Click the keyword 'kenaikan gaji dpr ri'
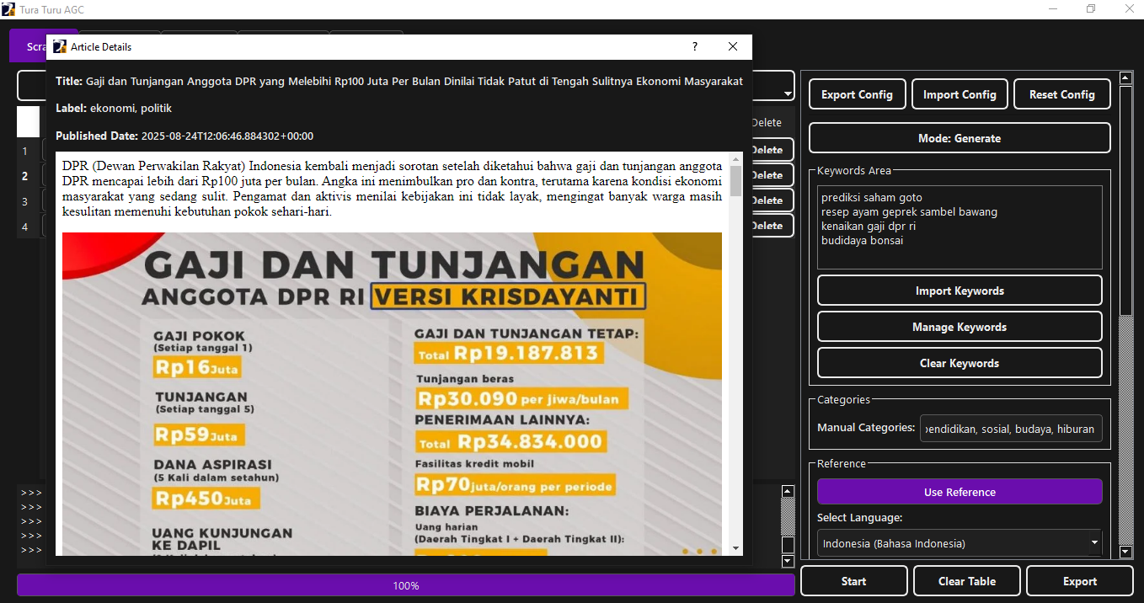Viewport: 1144px width, 603px height. click(x=869, y=227)
